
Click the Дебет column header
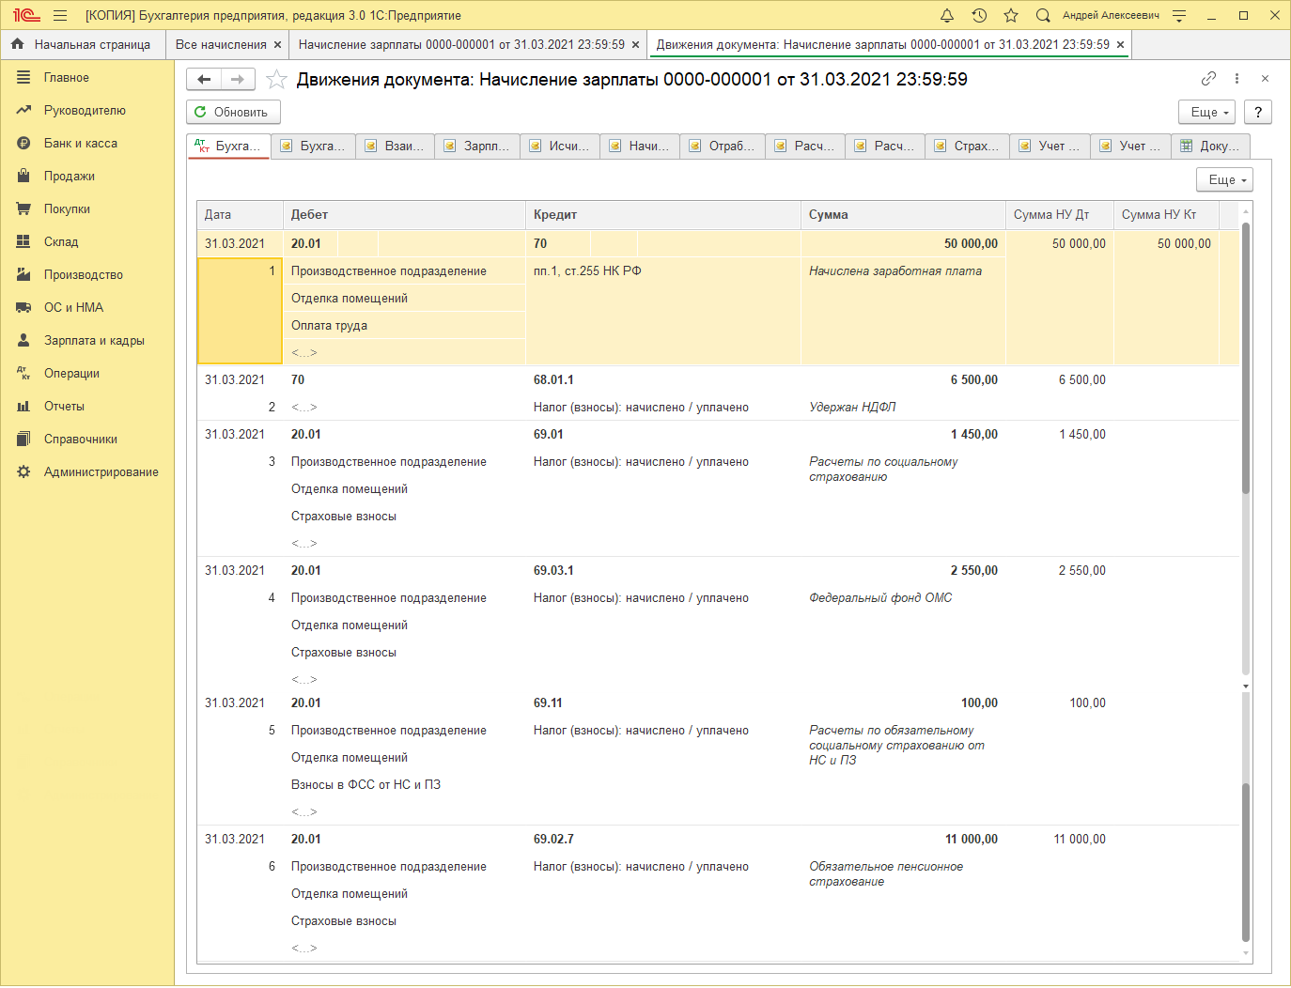tap(404, 214)
